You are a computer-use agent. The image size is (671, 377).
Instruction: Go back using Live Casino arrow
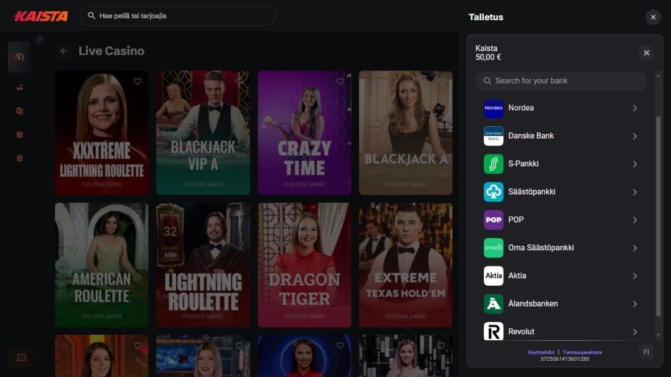point(64,51)
